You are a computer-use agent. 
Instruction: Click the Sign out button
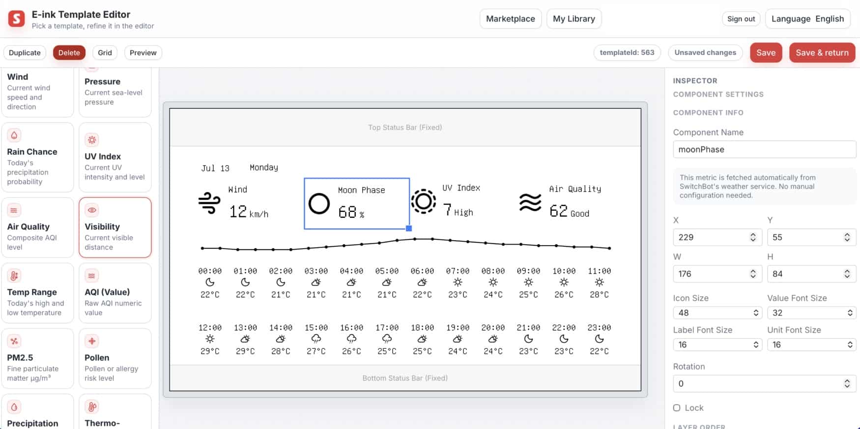[741, 19]
